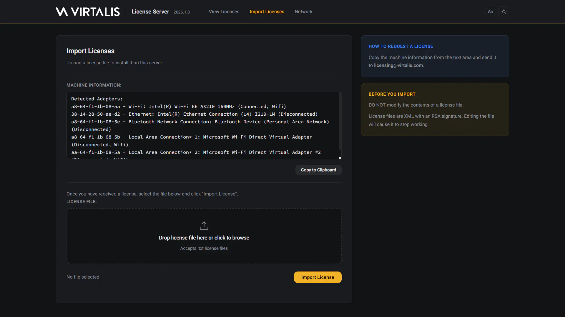Click the machine information text area scrollbar
Viewport: 565px width, 317px height.
pos(340,121)
